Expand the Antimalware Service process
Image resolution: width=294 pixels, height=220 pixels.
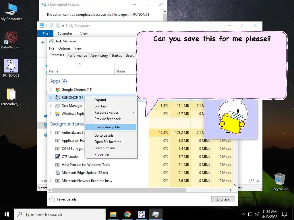[51, 133]
